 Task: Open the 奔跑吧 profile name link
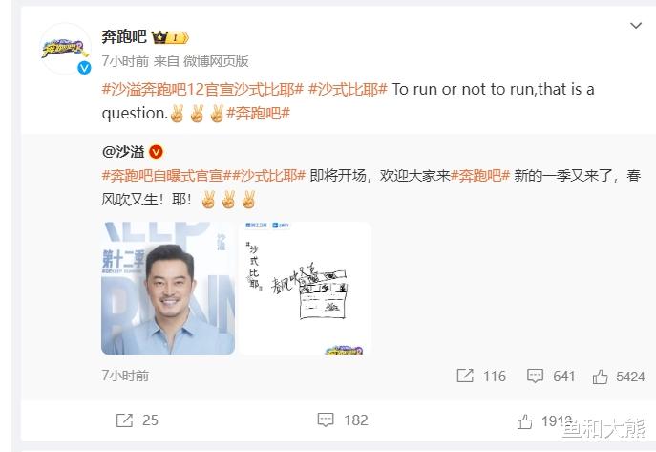pos(124,37)
